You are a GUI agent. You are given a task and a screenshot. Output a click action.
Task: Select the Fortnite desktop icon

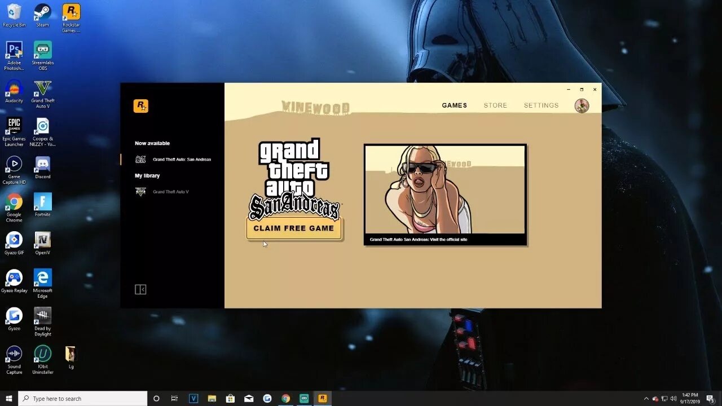pos(43,205)
